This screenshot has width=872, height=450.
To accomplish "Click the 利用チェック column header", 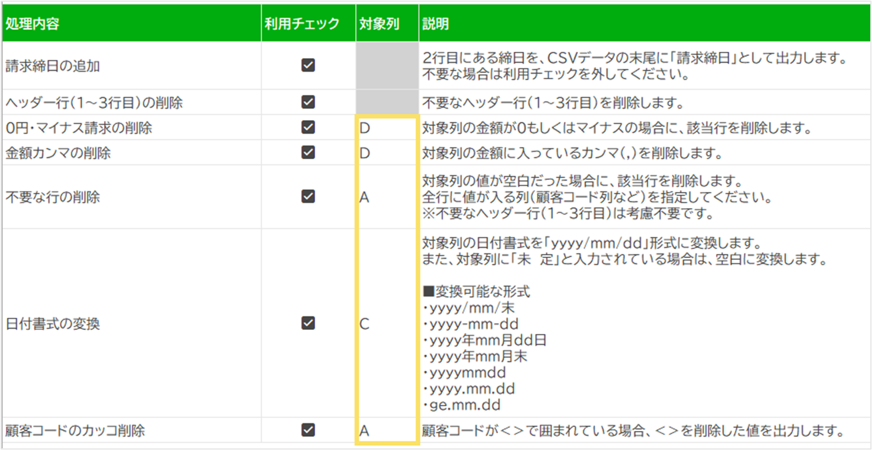I will 308,24.
